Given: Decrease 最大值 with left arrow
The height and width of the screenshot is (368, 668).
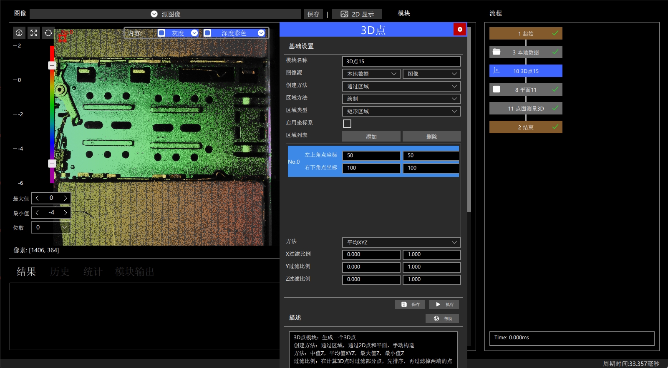Looking at the screenshot, I should point(37,198).
